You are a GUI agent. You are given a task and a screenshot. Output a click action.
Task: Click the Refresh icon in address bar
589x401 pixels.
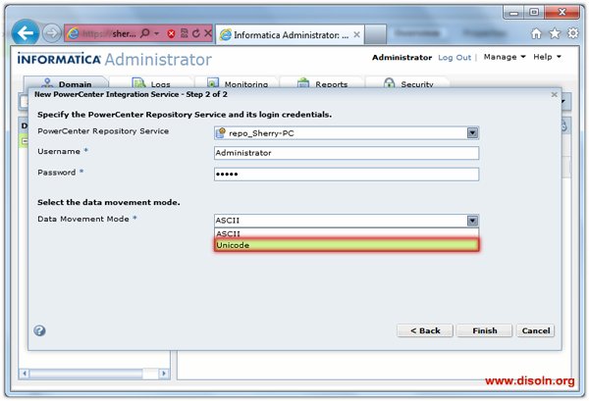195,33
